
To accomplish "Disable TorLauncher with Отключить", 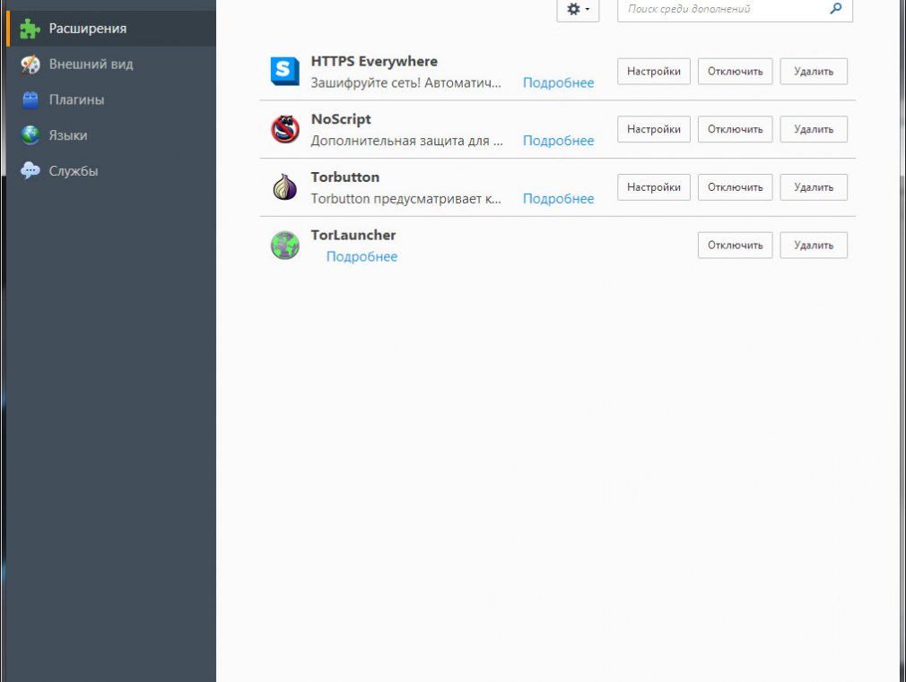I will pyautogui.click(x=735, y=246).
